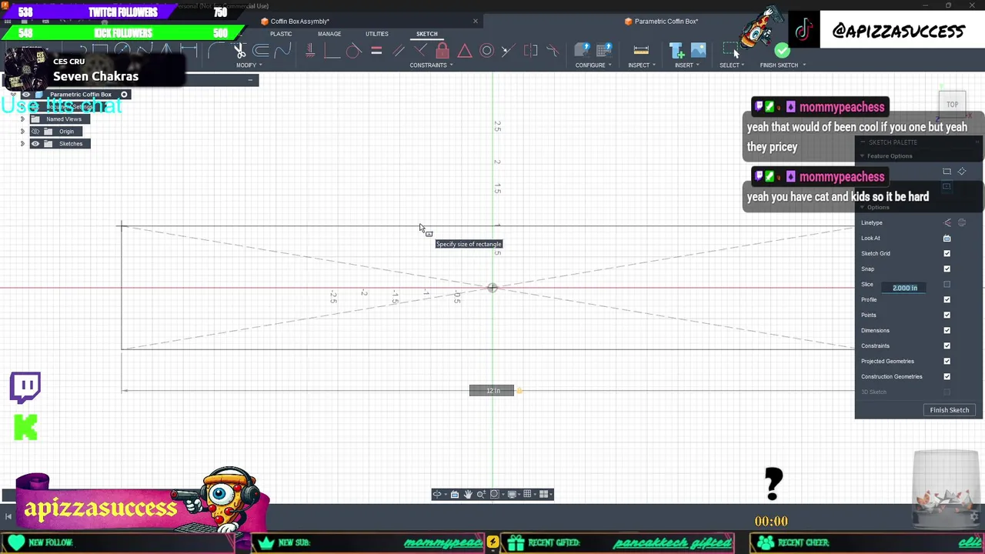This screenshot has width=985, height=554.
Task: Switch to the Plastic tab
Action: tap(281, 34)
